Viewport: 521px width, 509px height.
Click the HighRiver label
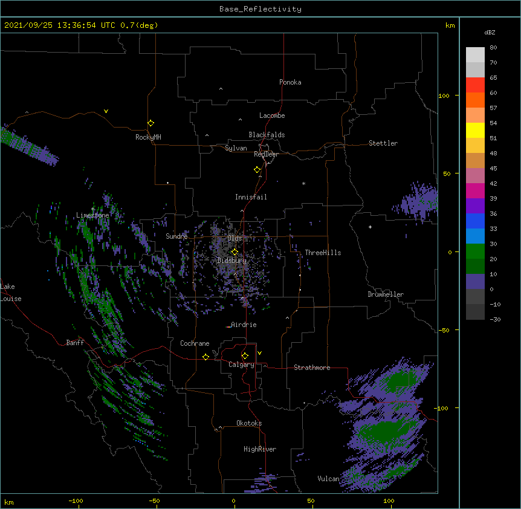(x=260, y=449)
